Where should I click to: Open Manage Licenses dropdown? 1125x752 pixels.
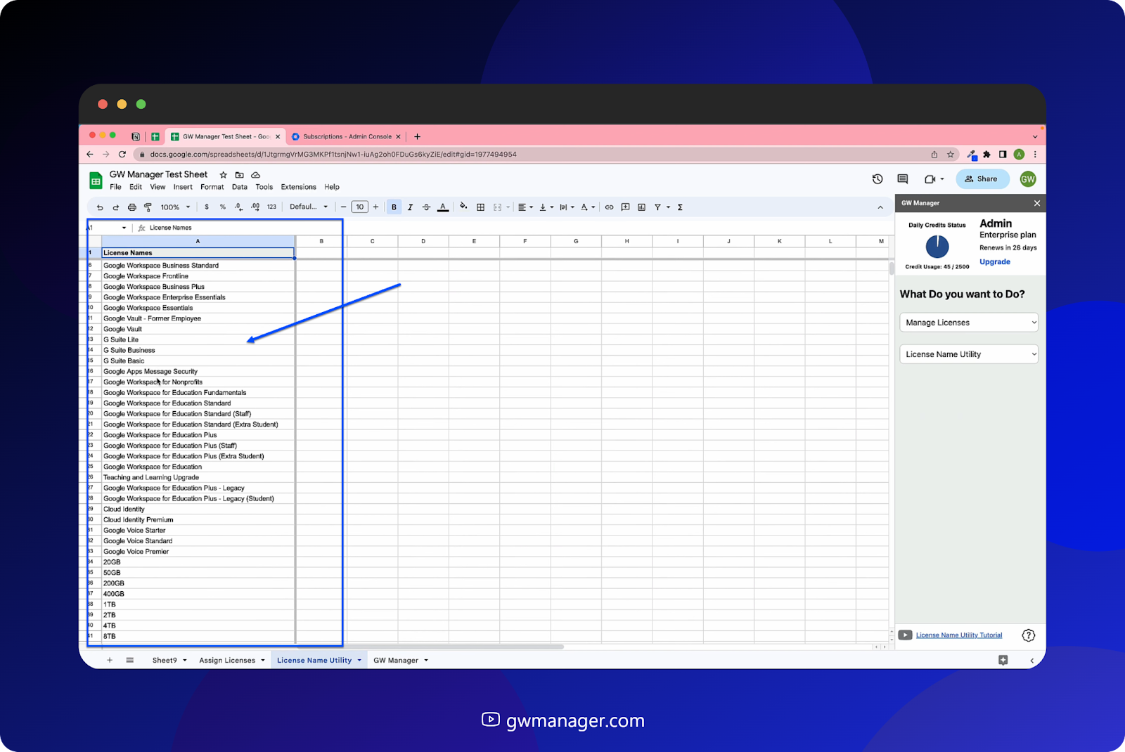[x=969, y=323]
